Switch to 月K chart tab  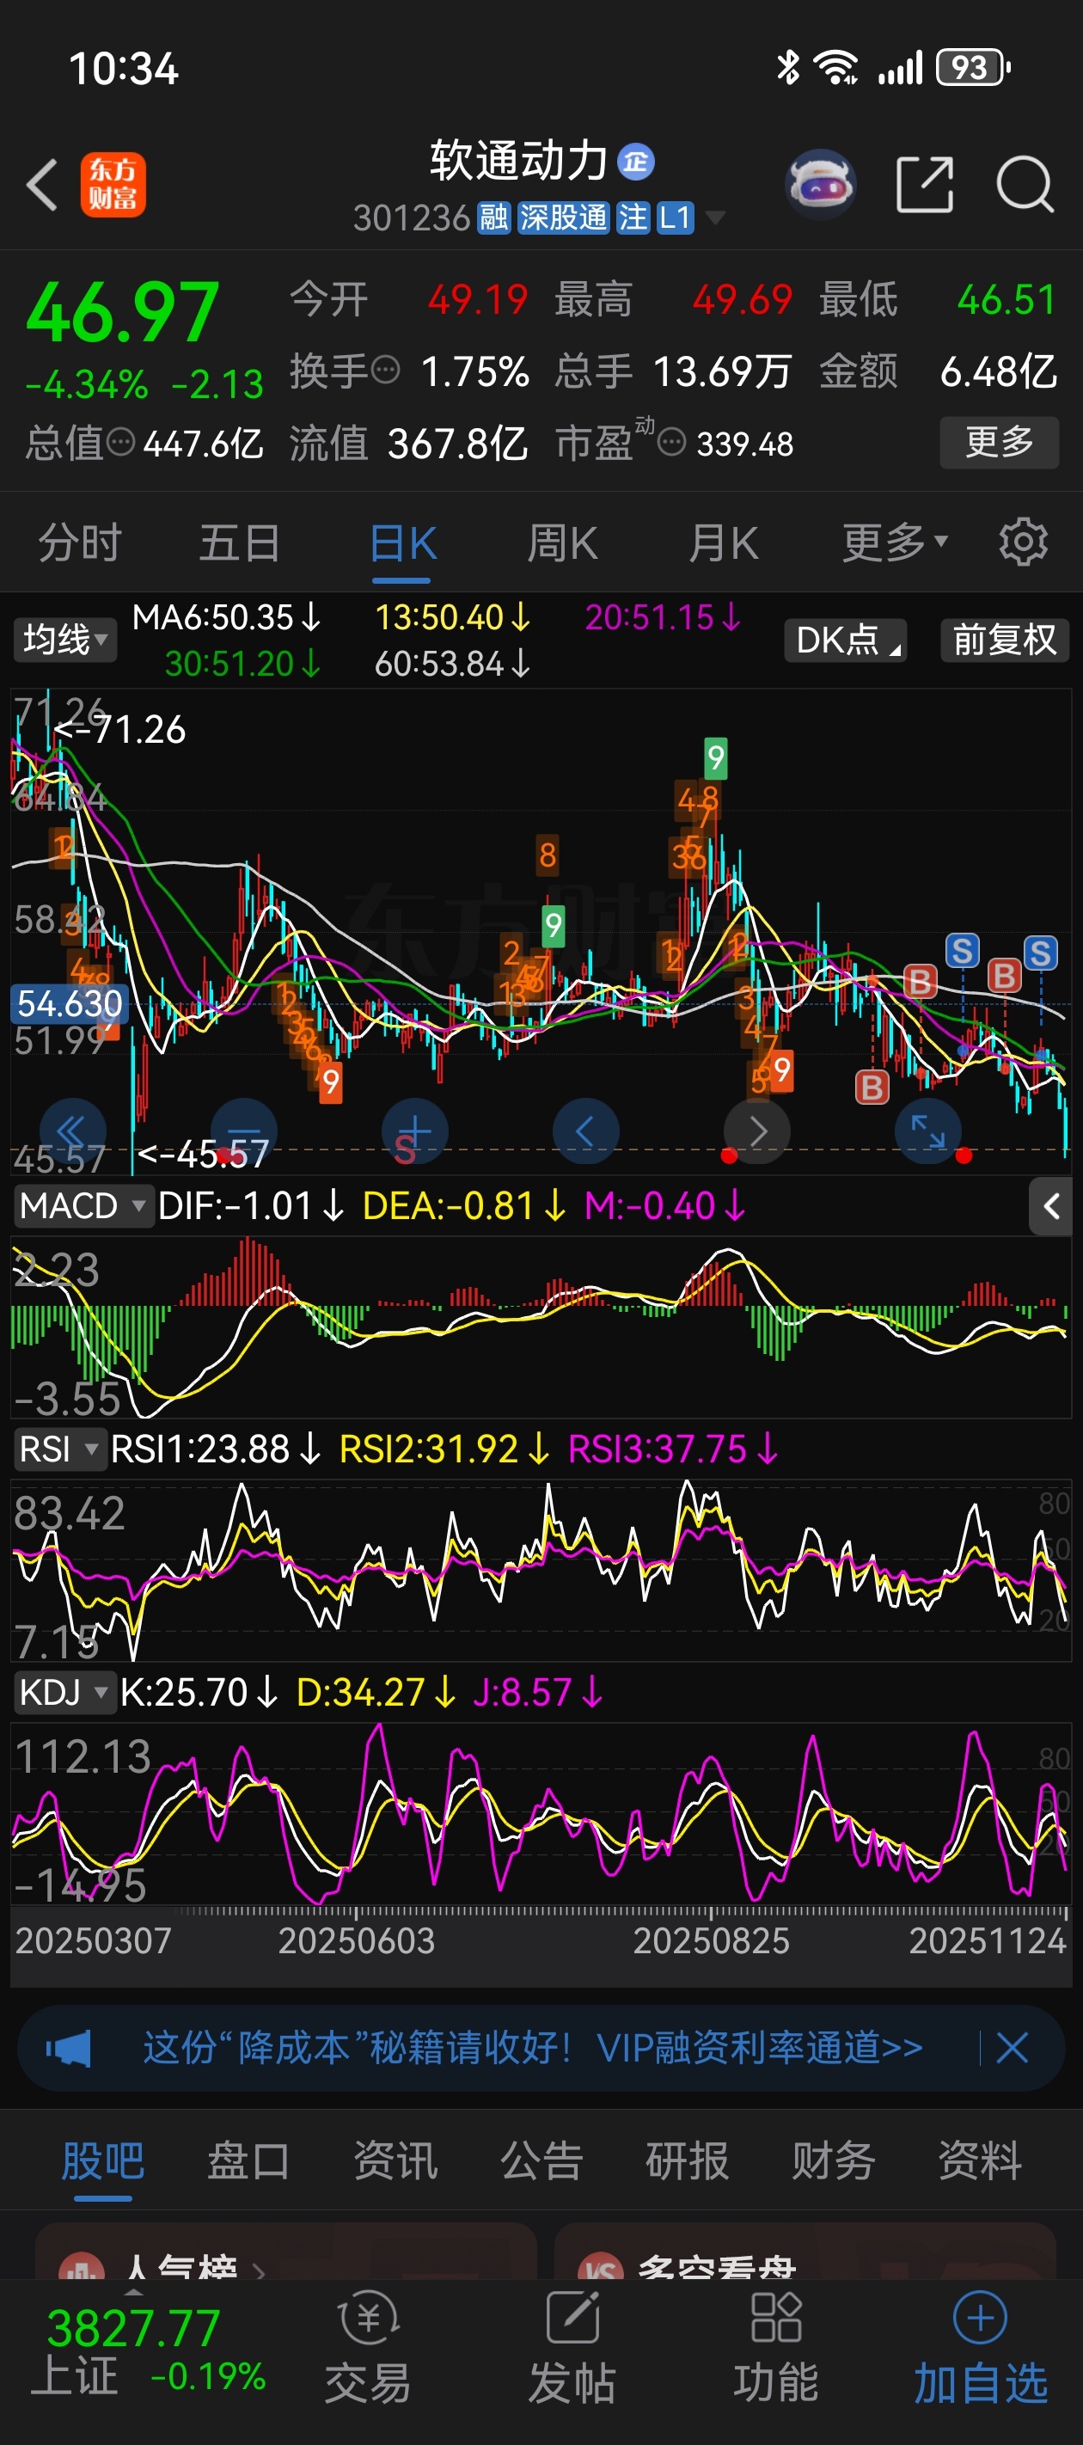[x=723, y=543]
